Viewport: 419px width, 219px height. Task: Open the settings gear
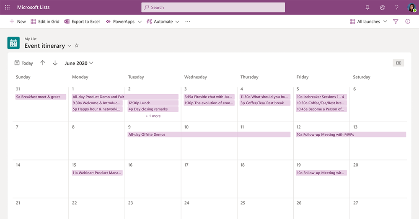click(x=382, y=7)
